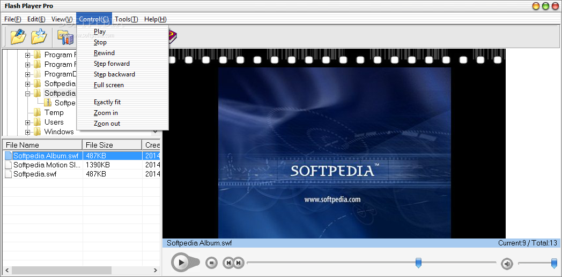
Task: Click the file list horizontal scrollbar thumb
Action: 62,270
